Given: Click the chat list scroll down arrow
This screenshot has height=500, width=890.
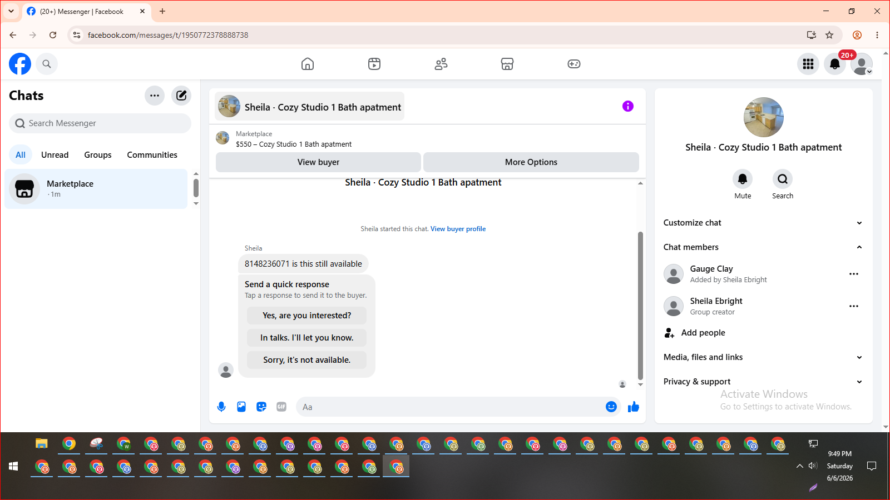Looking at the screenshot, I should (x=196, y=204).
